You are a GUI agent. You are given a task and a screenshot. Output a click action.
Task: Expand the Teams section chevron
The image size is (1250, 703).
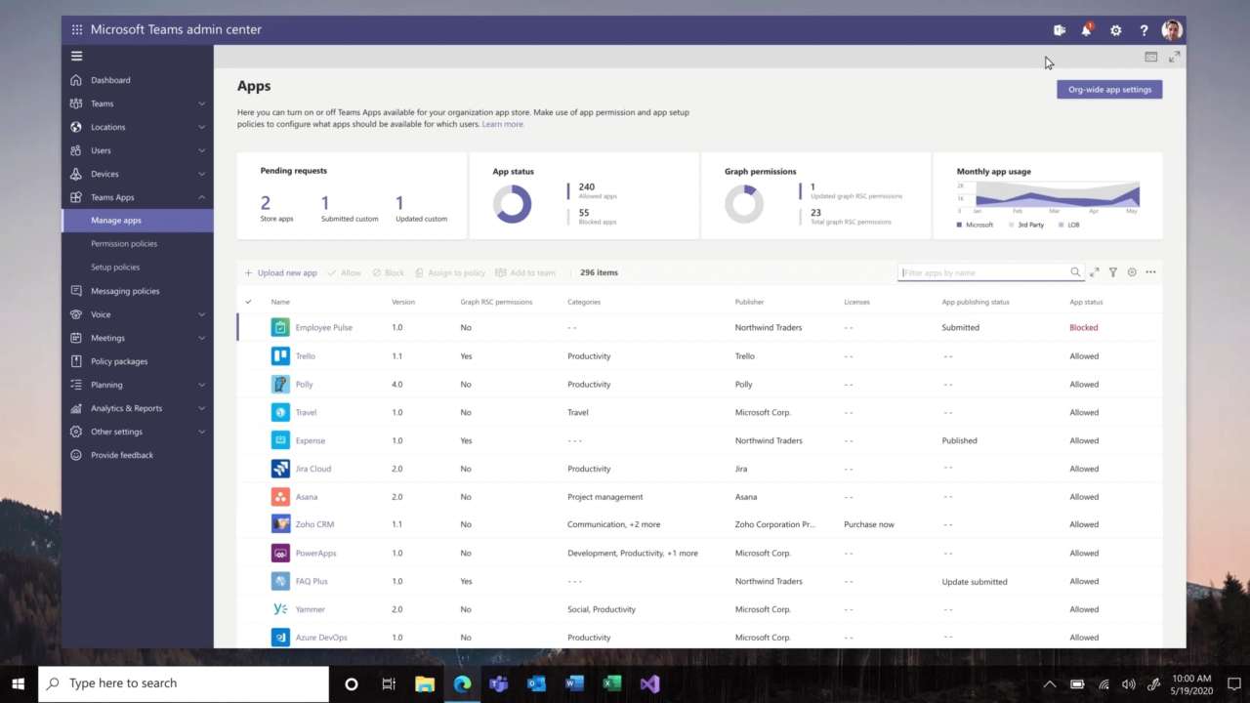pyautogui.click(x=202, y=103)
